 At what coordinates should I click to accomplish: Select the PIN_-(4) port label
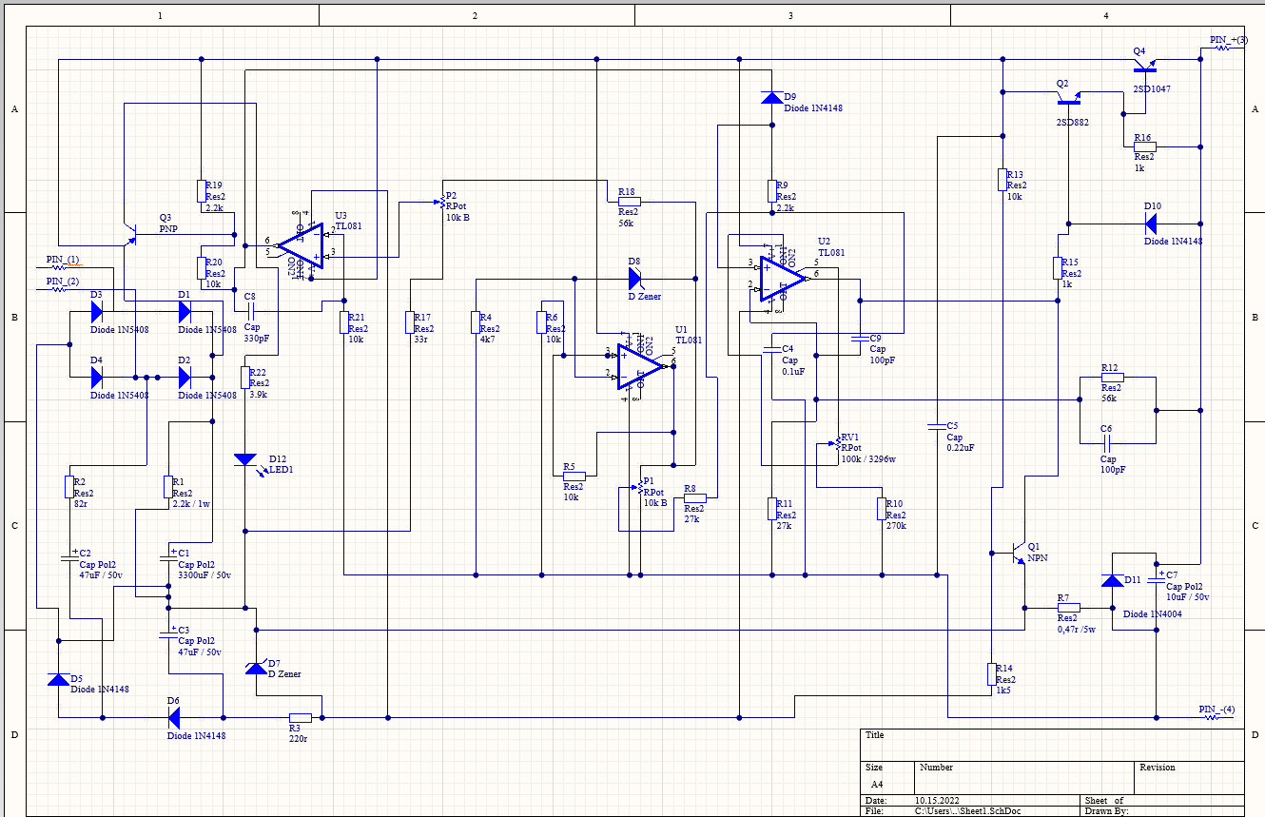click(1216, 710)
